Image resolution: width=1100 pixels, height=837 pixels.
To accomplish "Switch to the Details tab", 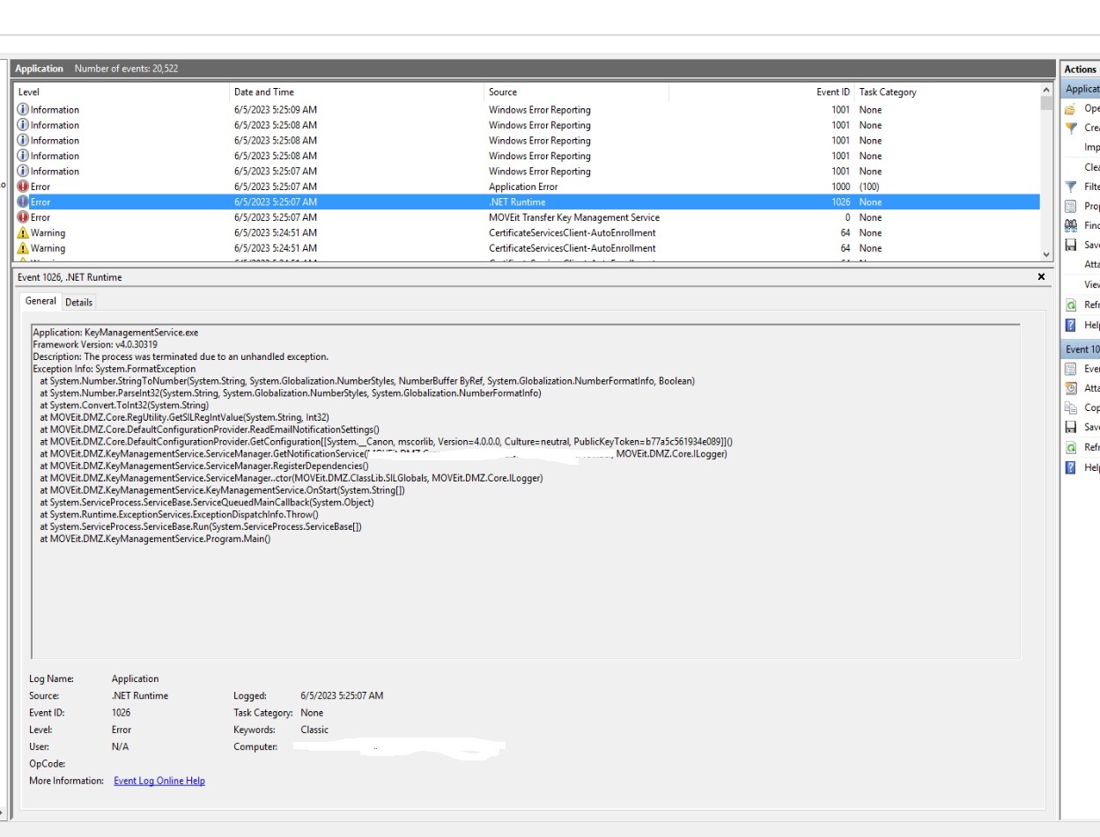I will (x=78, y=302).
